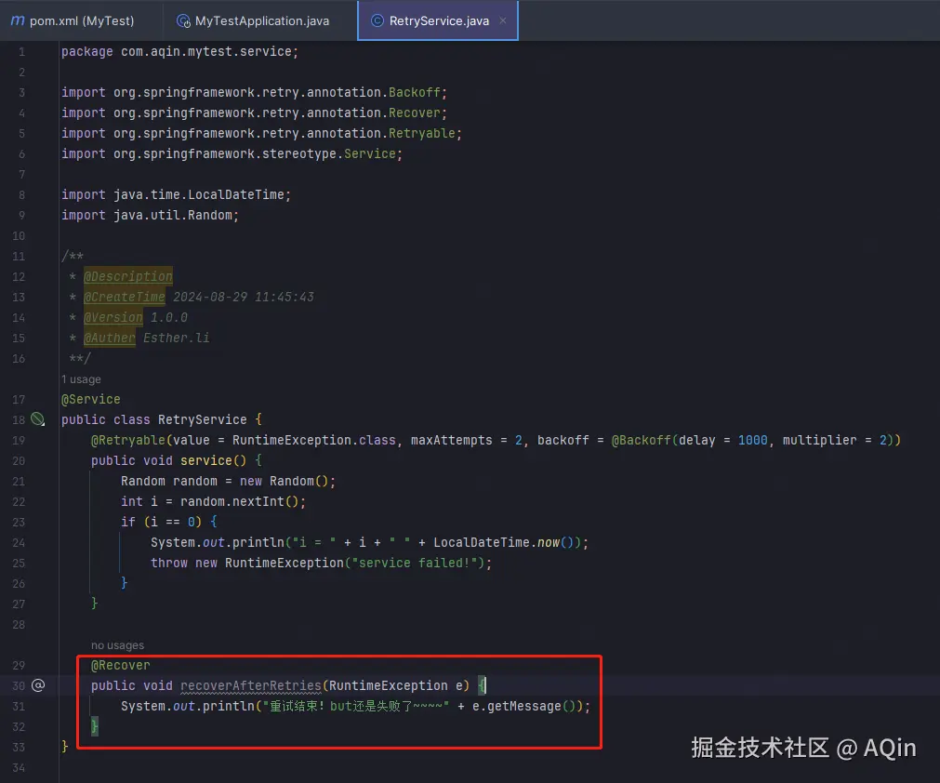Click the @ gutter icon at line 30
Screen dimensions: 940x783
coord(38,685)
